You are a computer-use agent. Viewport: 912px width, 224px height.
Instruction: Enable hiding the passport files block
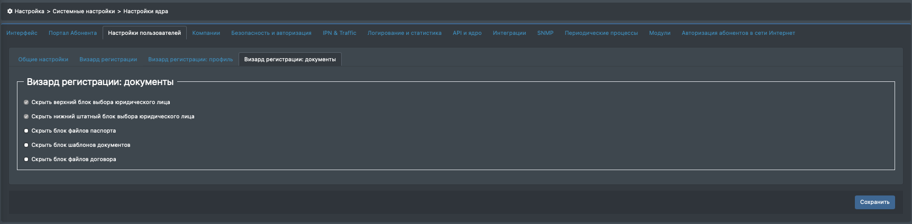(x=26, y=131)
